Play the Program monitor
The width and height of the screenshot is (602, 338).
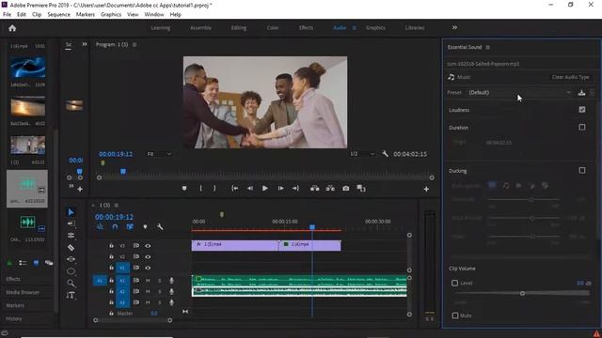[x=265, y=188]
